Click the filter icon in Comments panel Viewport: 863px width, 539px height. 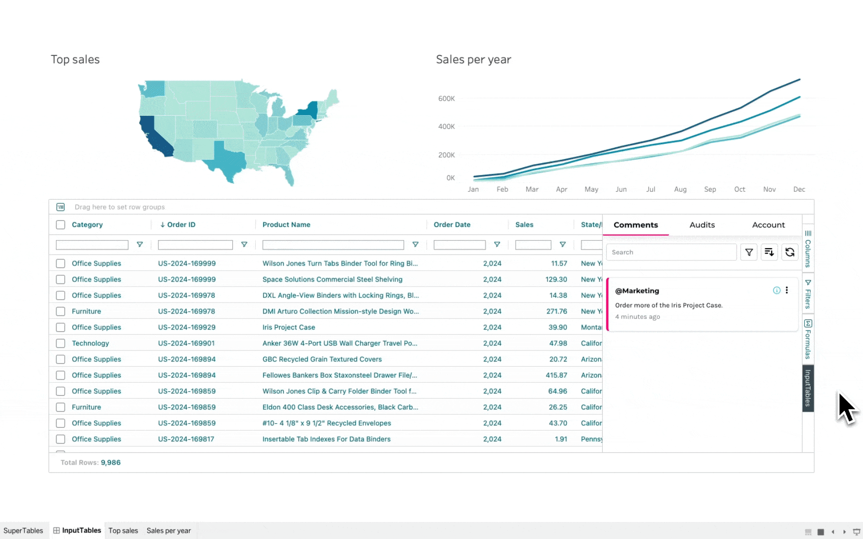pos(749,253)
